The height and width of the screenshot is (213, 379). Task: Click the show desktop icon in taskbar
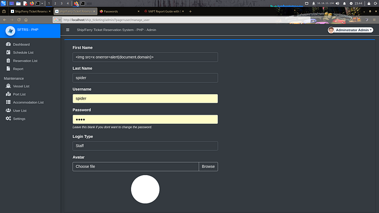(x=11, y=3)
